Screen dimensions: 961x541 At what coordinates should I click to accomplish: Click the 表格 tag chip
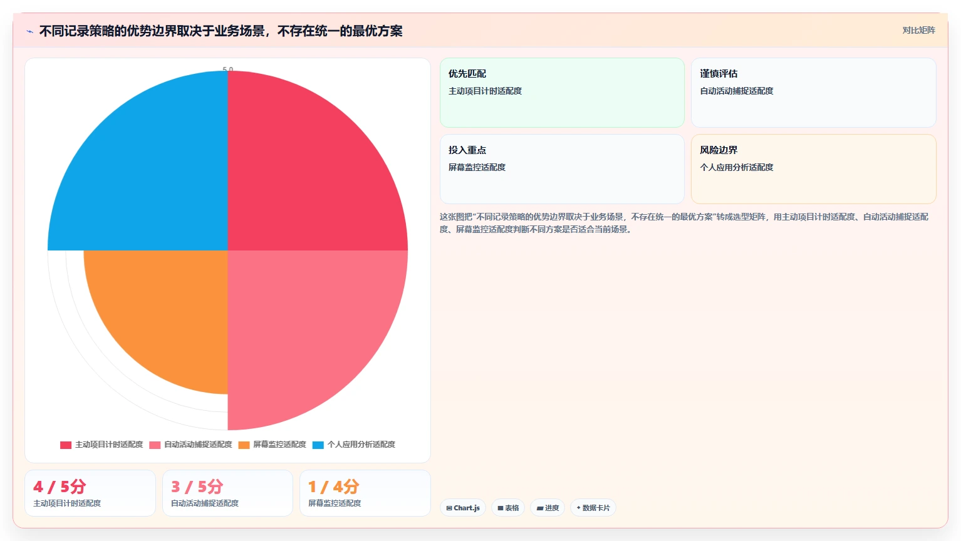point(508,508)
